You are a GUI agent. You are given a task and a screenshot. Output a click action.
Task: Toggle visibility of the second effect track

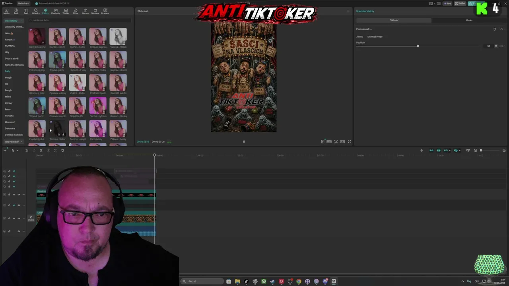[14, 176]
